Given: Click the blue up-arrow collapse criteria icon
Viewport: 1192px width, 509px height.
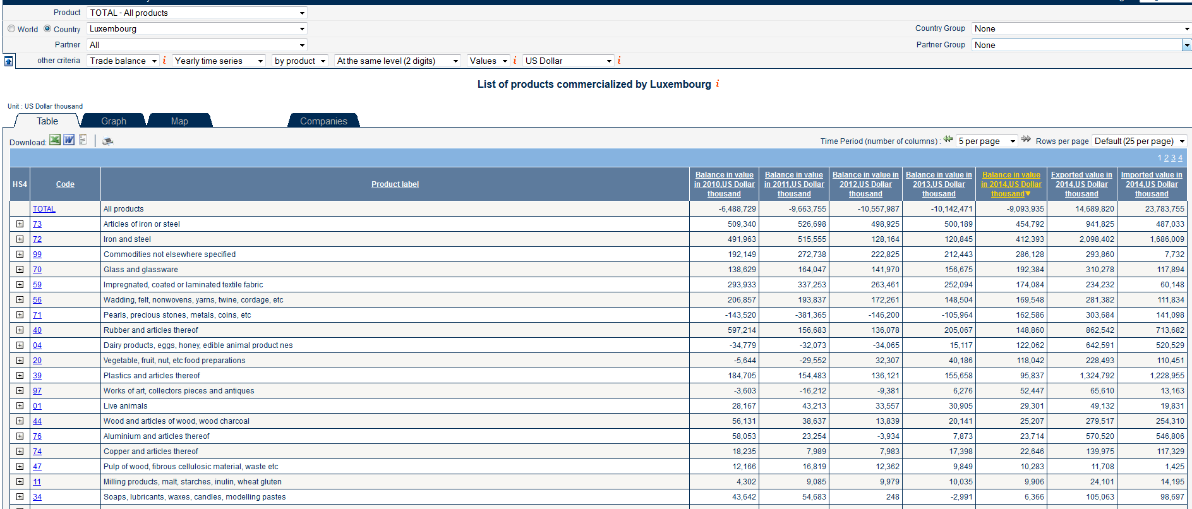Looking at the screenshot, I should [x=9, y=61].
